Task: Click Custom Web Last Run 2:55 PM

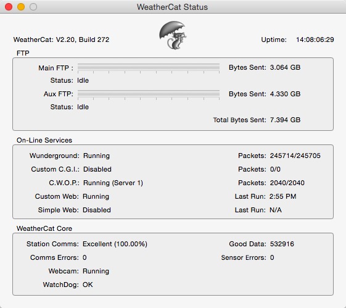Action: 283,196
